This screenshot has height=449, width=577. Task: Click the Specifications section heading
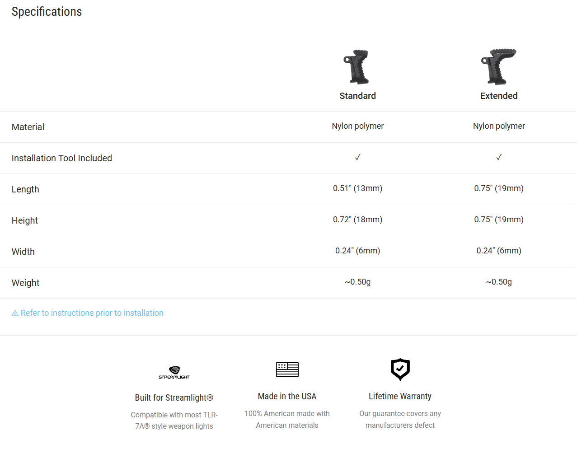click(47, 12)
